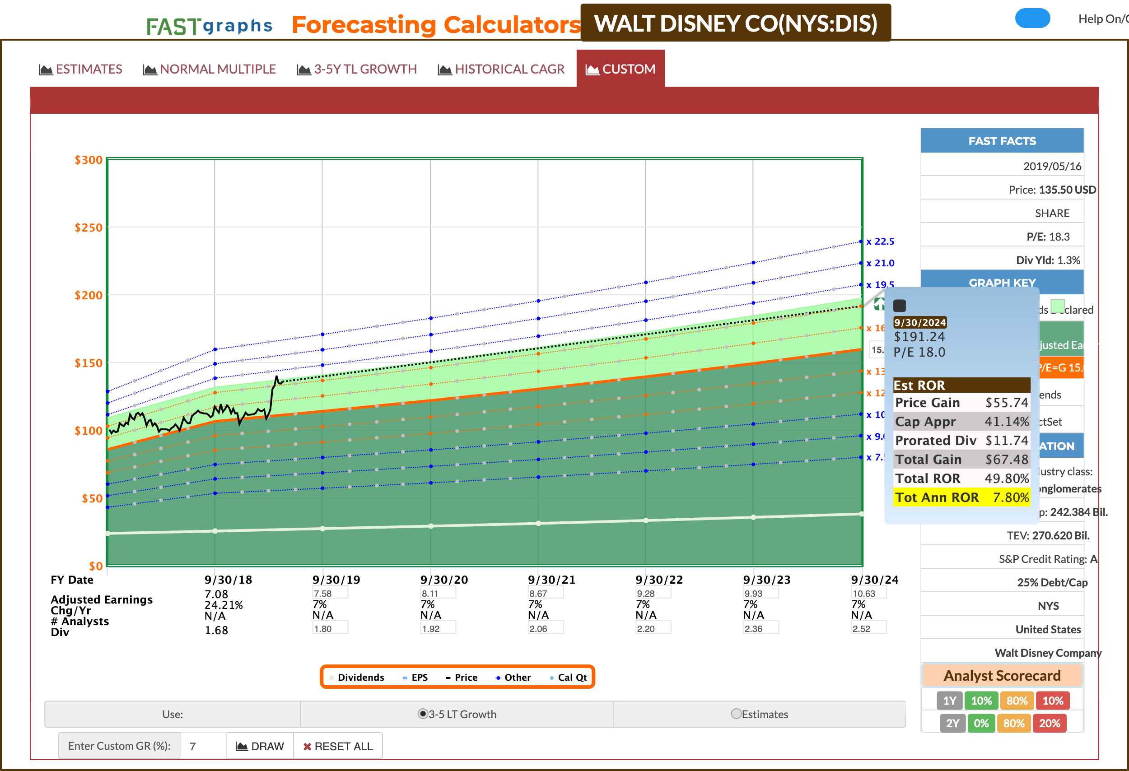This screenshot has height=771, width=1129.
Task: Edit the 9/30/20 dividend field 1.92
Action: (438, 628)
